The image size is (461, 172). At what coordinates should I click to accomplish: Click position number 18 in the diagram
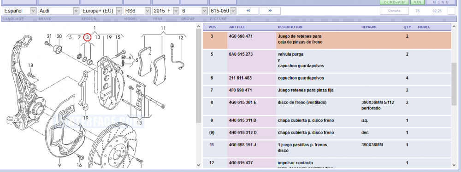coord(30,65)
